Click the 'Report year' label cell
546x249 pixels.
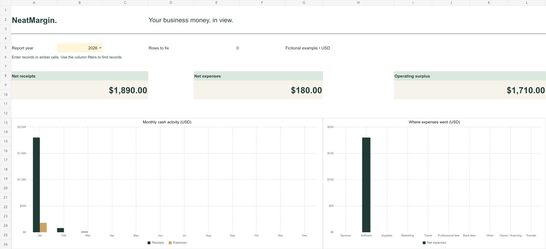tap(23, 48)
